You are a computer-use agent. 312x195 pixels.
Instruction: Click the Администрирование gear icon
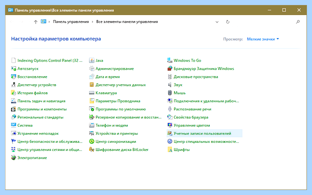(92, 69)
